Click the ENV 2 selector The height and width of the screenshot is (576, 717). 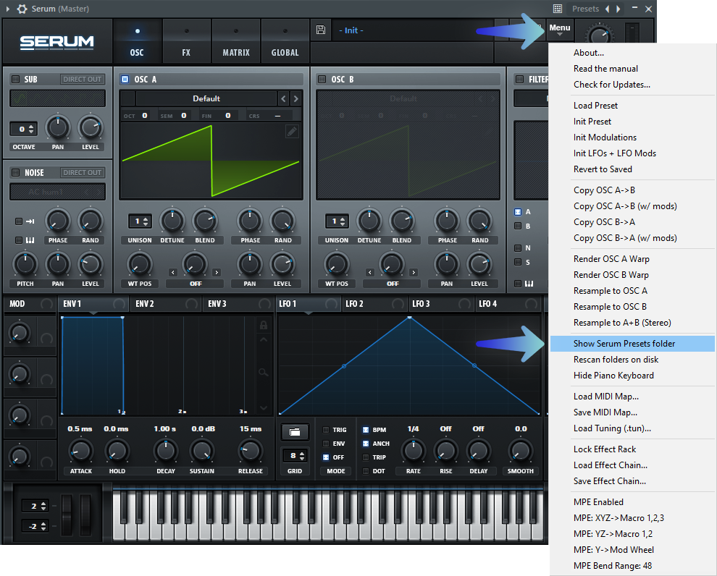click(x=167, y=304)
